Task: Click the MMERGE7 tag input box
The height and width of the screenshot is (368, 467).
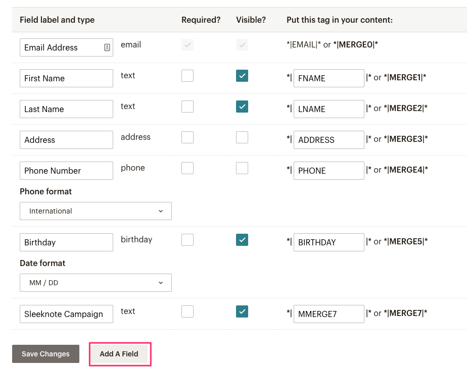Action: click(329, 314)
